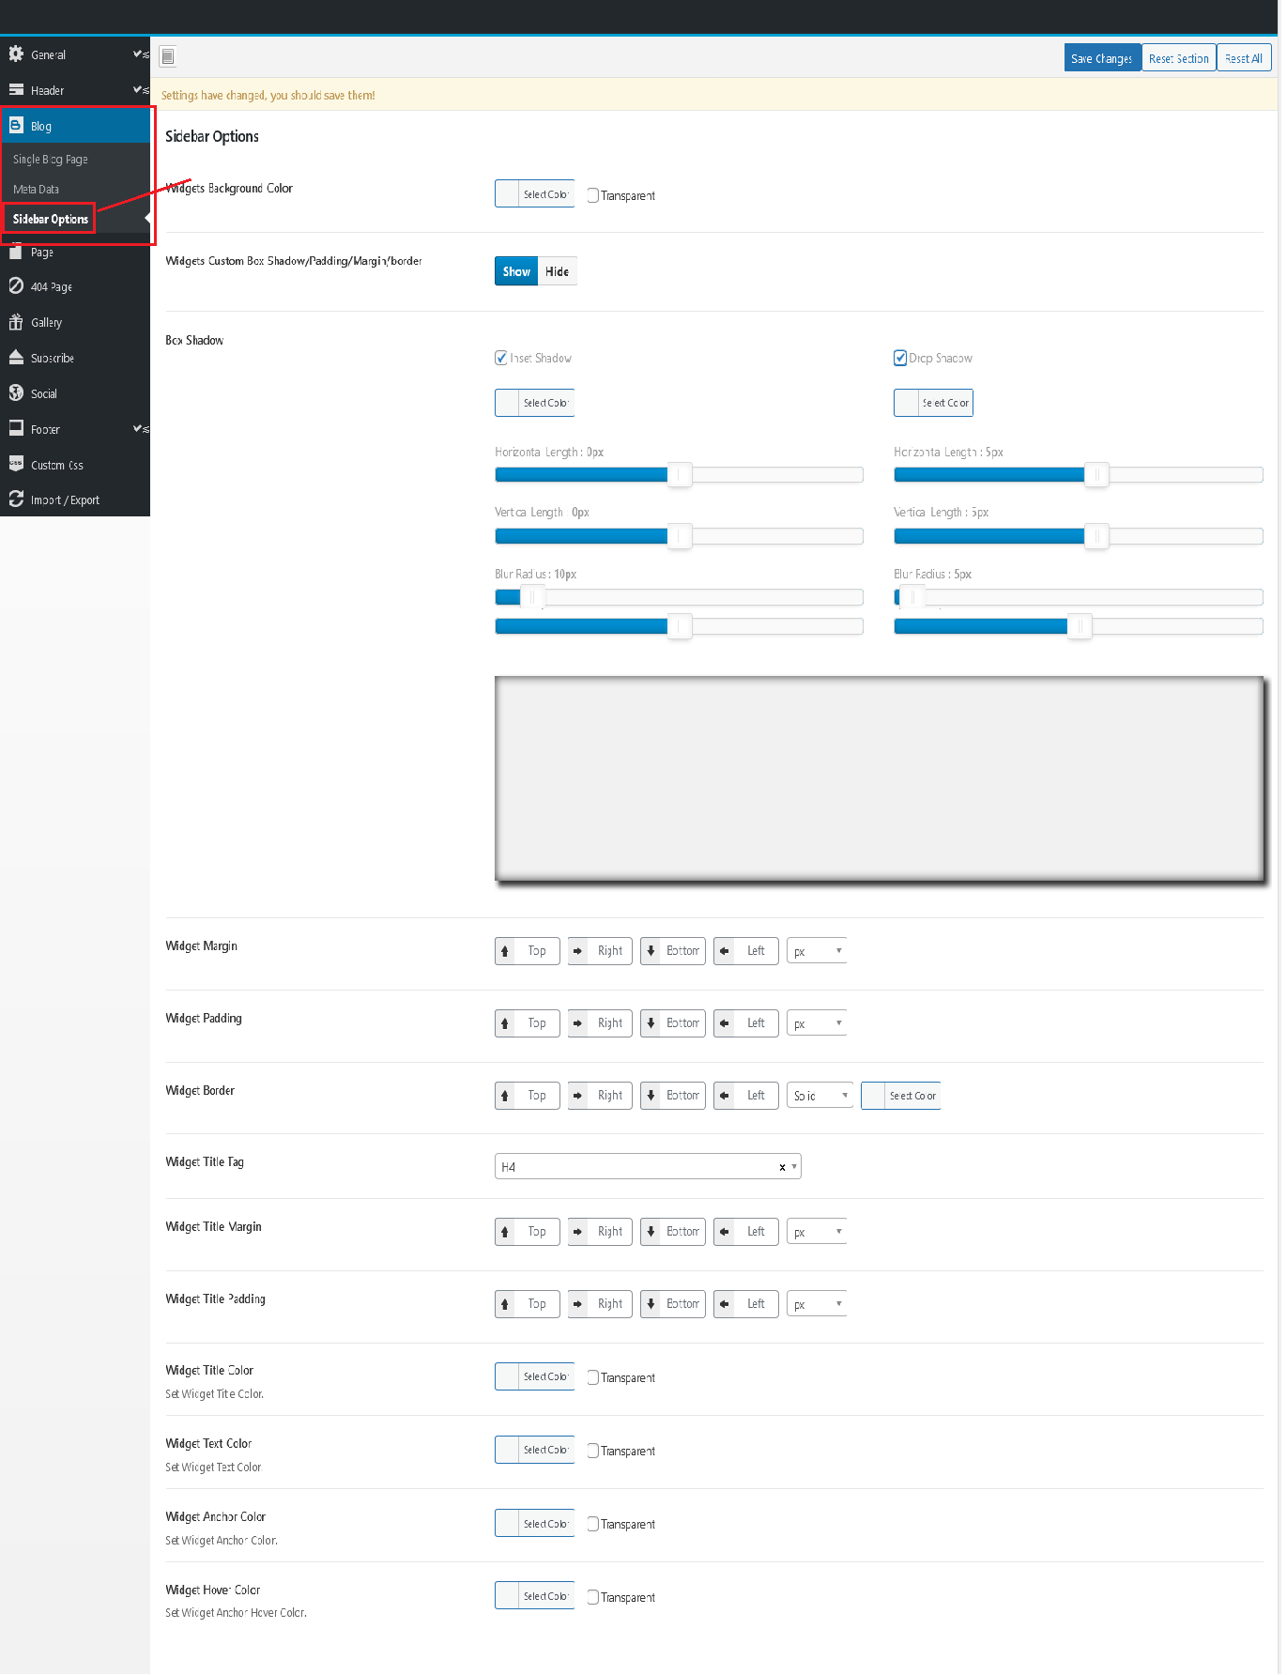Click the Gallery gift icon

(x=16, y=323)
